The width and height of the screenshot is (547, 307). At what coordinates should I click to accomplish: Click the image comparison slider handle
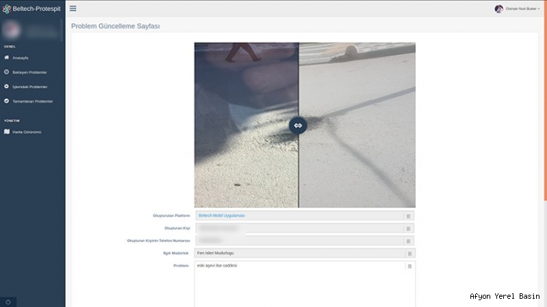click(298, 125)
